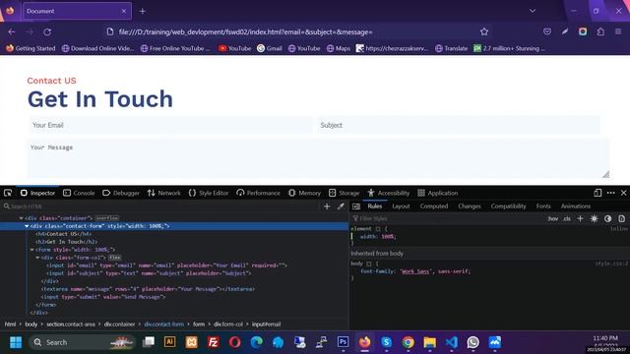Select section.contact-area in breadcrumbs
The image size is (630, 354).
(71, 324)
